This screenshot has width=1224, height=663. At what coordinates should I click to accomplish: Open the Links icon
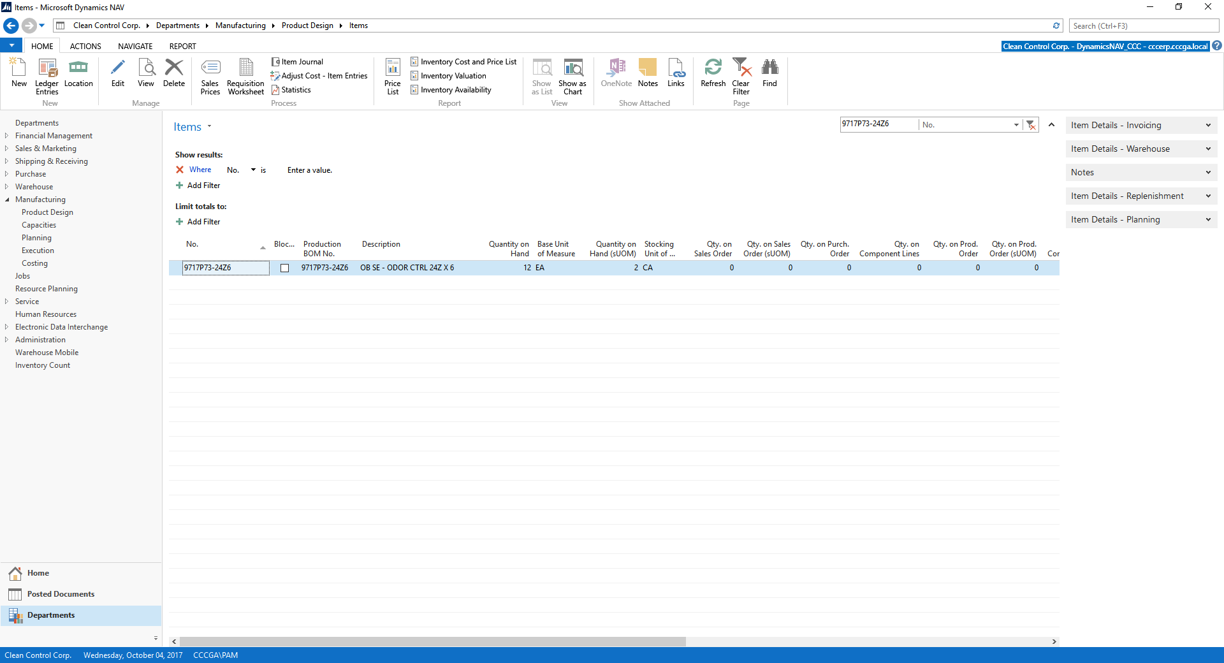pos(676,73)
